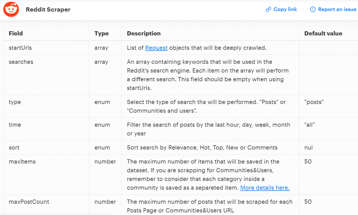Click the Field column header

click(x=16, y=33)
